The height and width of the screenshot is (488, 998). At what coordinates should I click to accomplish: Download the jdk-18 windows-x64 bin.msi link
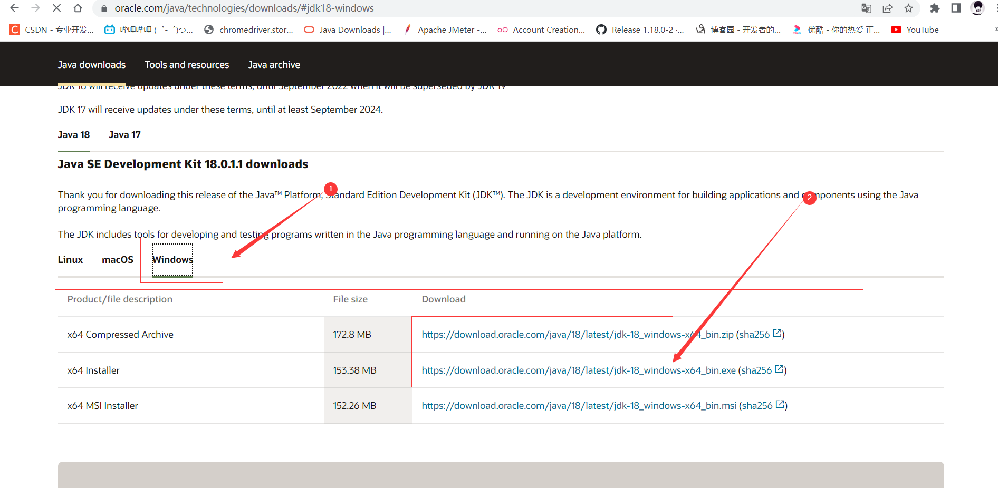579,406
